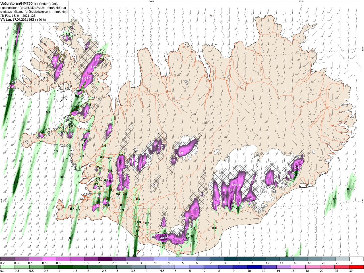Click the 'Veðurstofan/HM750m' map title
This screenshot has height=273, width=364.
[x=18, y=3]
